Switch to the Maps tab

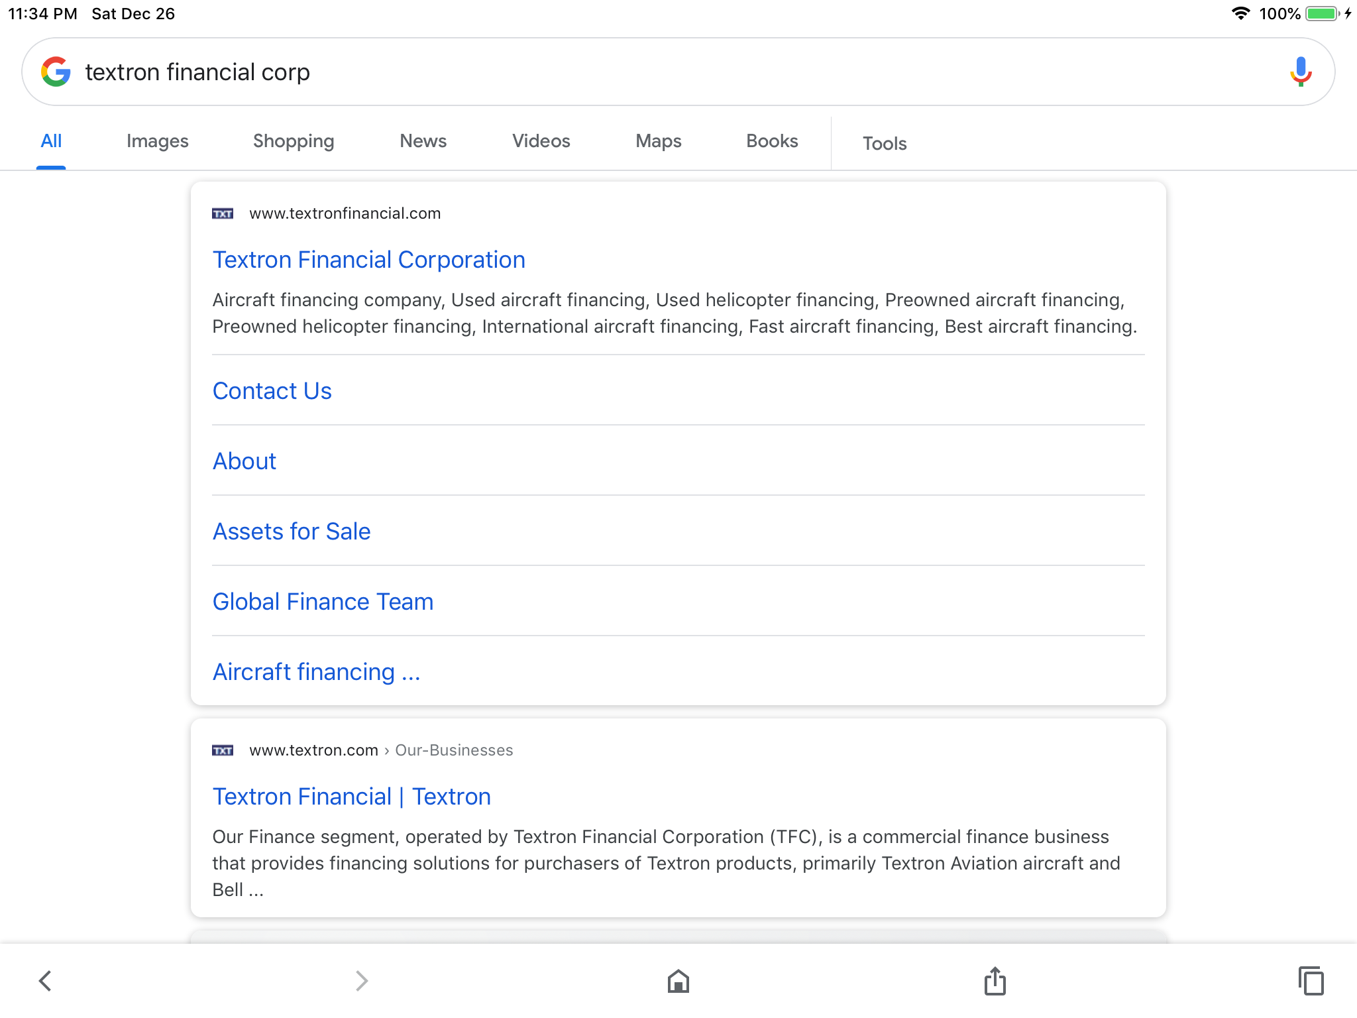point(658,141)
